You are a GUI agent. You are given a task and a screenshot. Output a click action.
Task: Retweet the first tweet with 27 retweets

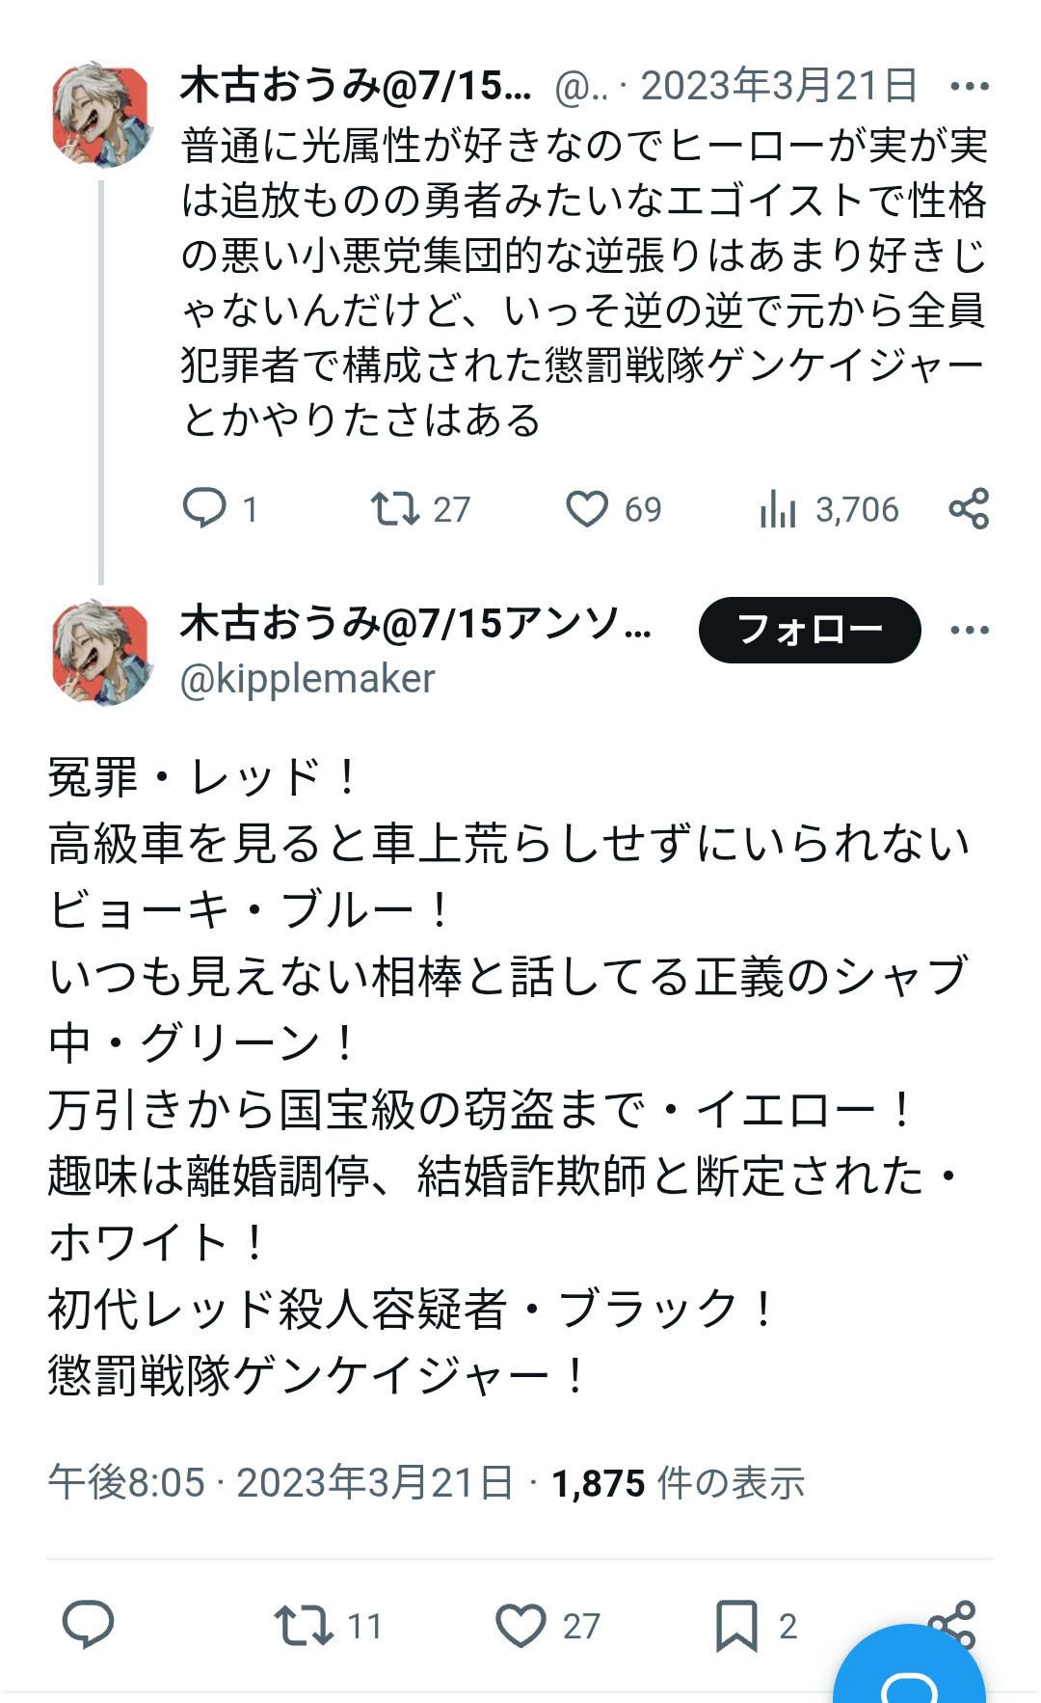coord(395,508)
